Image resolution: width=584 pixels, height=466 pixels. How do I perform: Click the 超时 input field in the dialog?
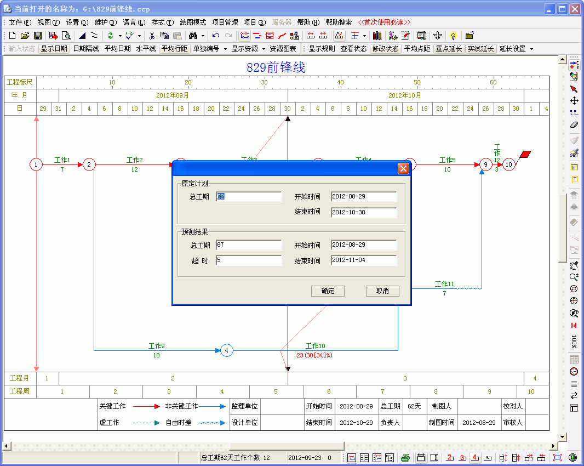point(249,260)
